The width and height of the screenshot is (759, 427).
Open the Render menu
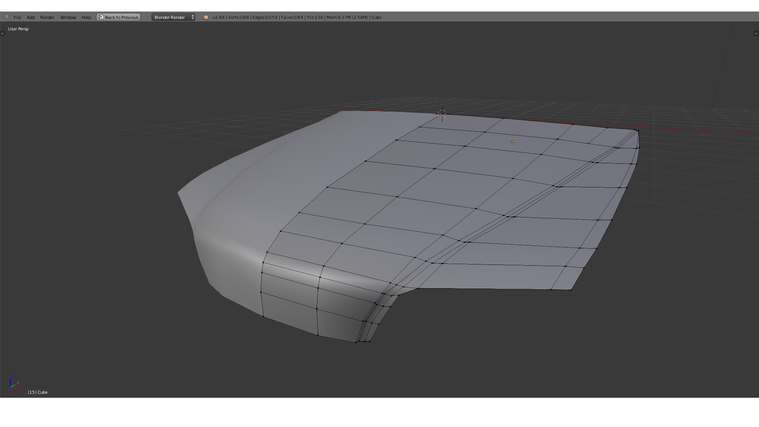click(47, 17)
